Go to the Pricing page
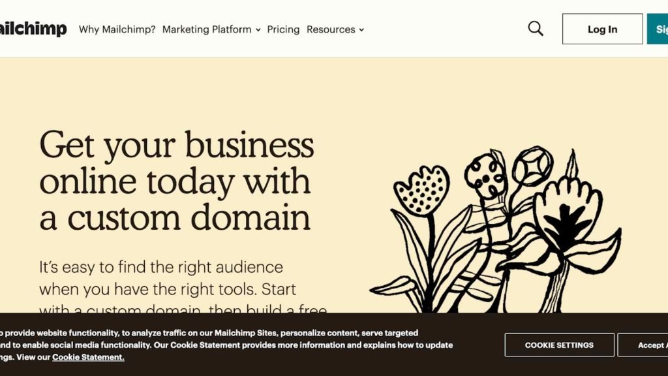The height and width of the screenshot is (376, 668). pyautogui.click(x=283, y=29)
